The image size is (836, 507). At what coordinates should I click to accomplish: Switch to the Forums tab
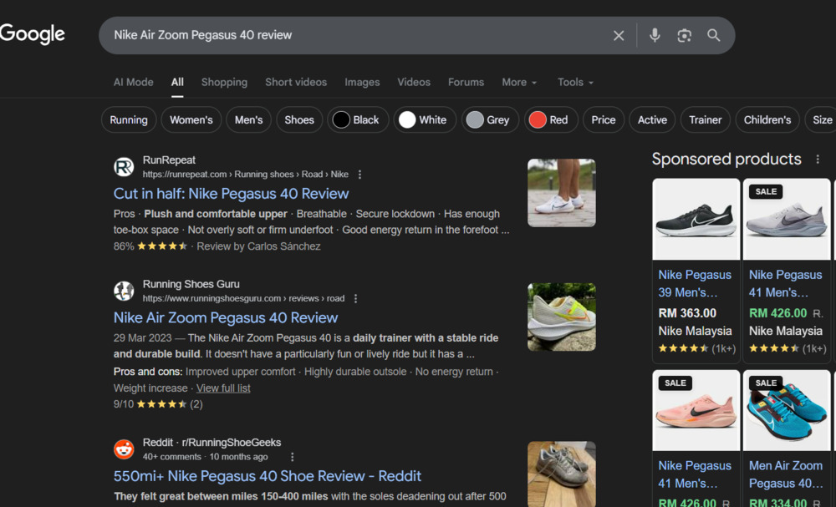point(466,82)
